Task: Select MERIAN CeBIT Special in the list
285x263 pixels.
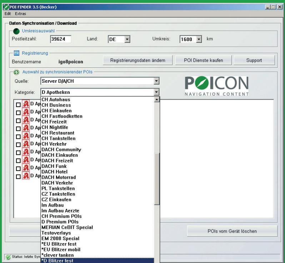Action: (x=97, y=227)
